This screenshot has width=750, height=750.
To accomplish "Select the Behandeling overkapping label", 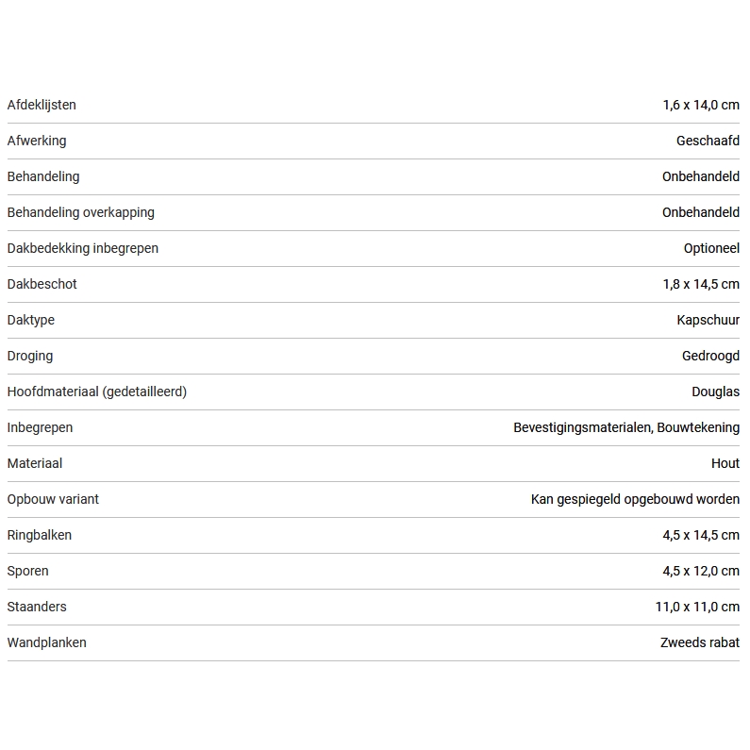I will (80, 212).
